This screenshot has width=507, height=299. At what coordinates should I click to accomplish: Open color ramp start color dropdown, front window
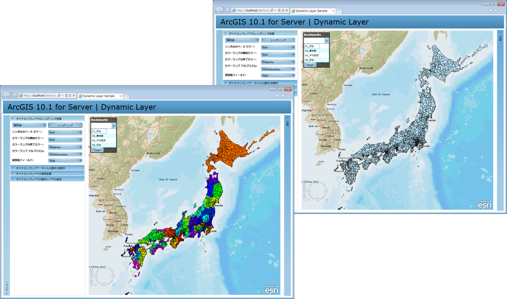(x=65, y=140)
